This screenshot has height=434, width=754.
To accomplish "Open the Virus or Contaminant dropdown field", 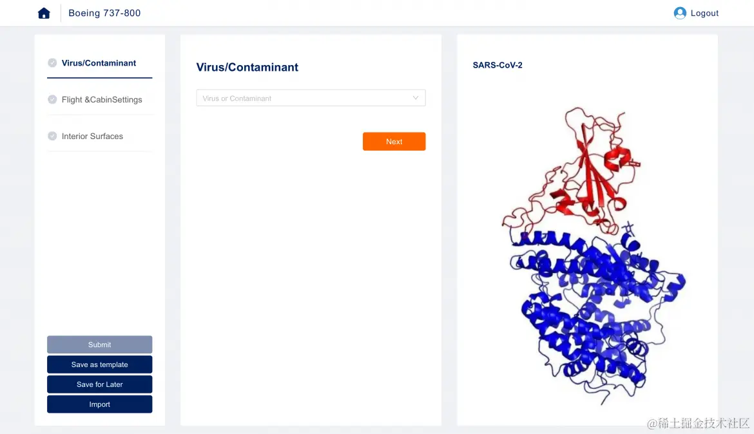I will click(303, 99).
